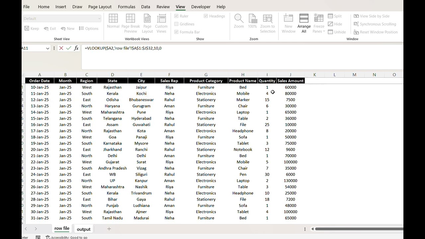The image size is (425, 239).
Task: Switch to the Insert tab
Action: pos(61,7)
